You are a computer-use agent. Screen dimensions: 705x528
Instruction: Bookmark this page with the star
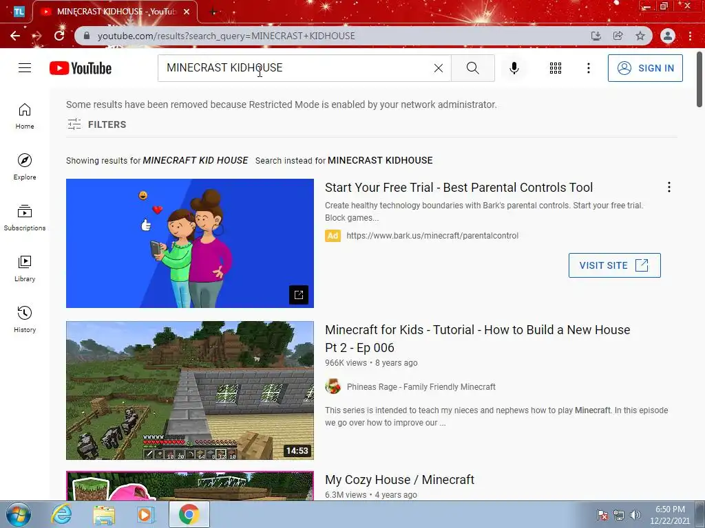[640, 36]
